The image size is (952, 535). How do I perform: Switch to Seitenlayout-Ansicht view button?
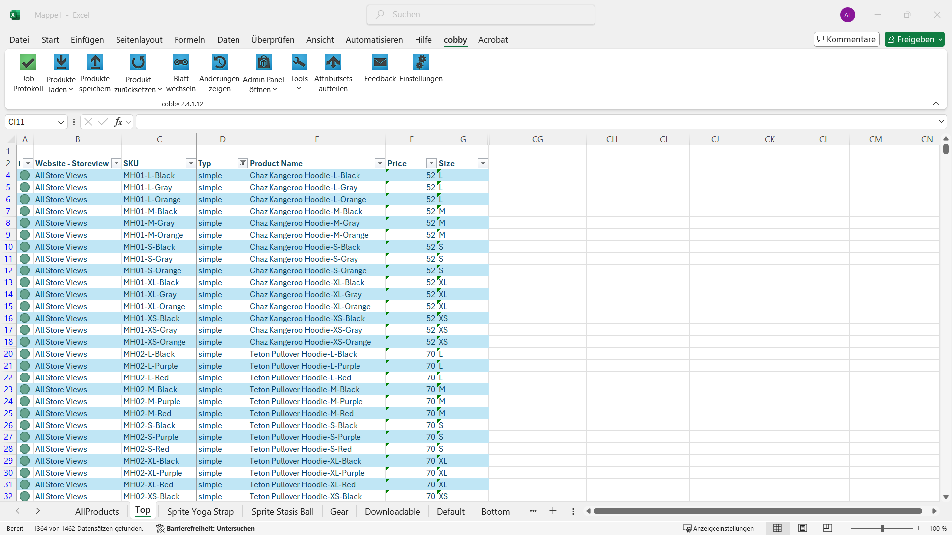(803, 528)
